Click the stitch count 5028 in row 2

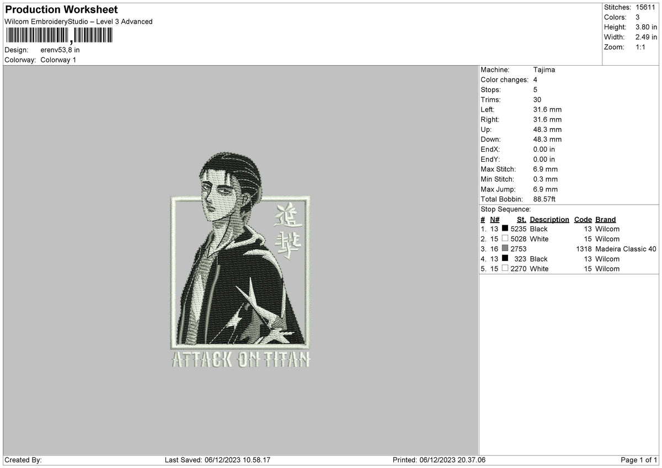pos(519,239)
